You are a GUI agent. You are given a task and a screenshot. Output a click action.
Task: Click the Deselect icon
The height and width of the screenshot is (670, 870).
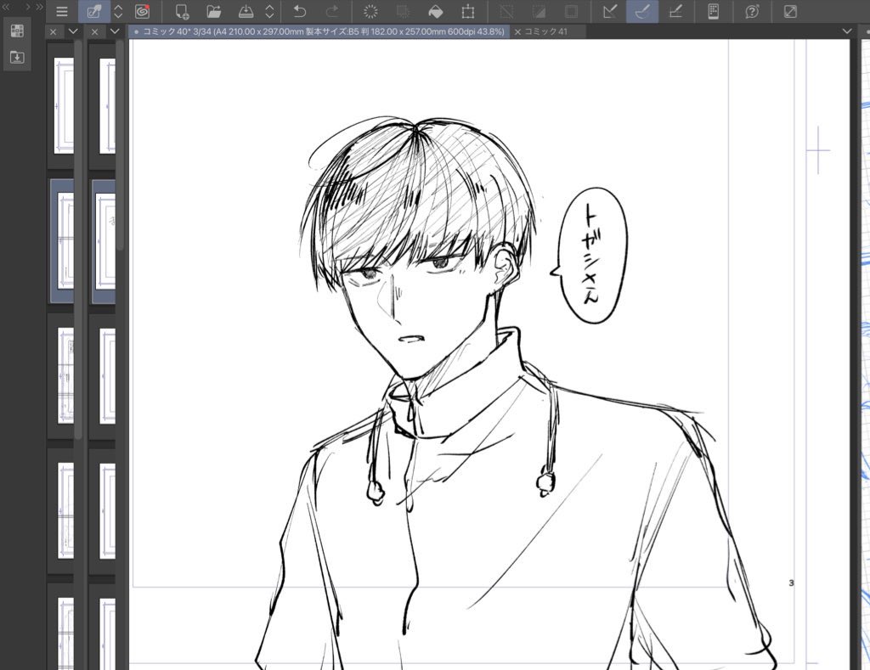click(506, 12)
